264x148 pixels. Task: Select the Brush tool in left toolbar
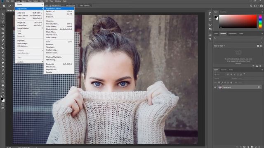[3, 44]
